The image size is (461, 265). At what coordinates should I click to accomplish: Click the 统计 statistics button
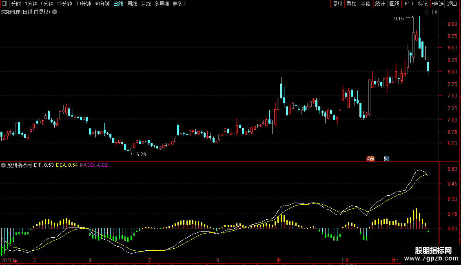click(x=380, y=4)
